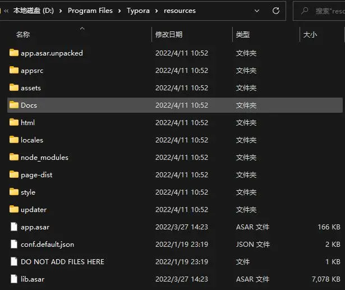
Task: Select the page-dist folder name
Action: (36, 175)
